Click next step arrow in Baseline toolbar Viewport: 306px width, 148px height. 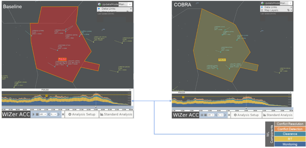[59, 114]
